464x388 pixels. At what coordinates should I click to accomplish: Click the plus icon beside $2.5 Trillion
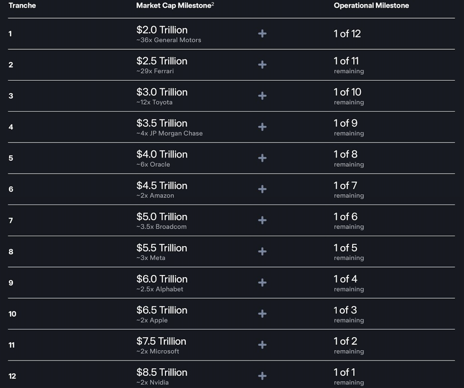coord(262,65)
